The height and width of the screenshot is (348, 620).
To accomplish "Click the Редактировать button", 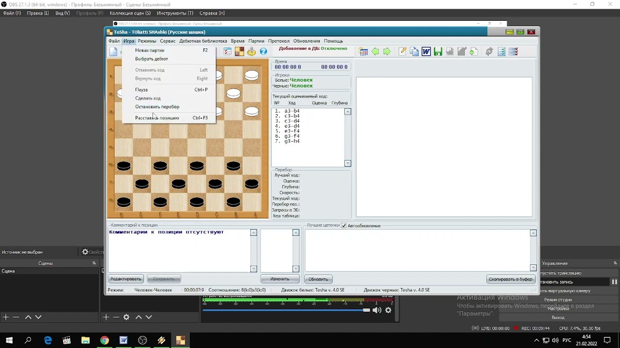I will (125, 279).
